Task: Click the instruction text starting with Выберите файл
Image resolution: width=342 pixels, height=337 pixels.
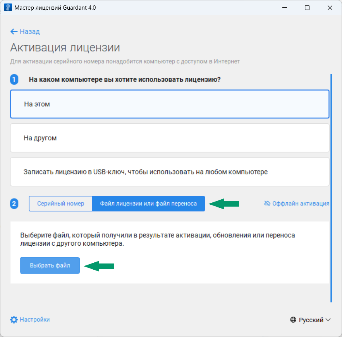Action: tap(158, 239)
